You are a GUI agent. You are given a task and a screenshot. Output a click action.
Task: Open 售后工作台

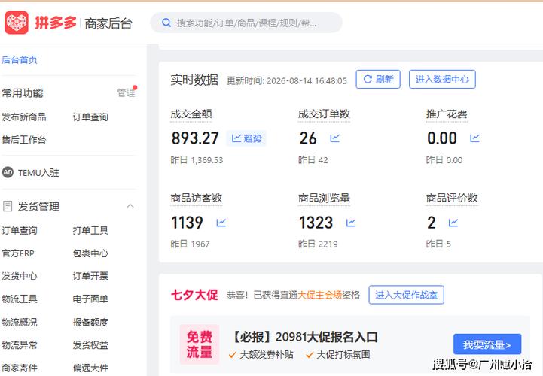coord(24,140)
